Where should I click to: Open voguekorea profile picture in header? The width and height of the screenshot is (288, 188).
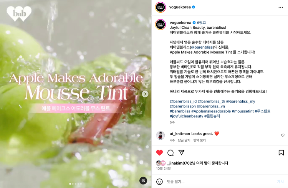click(x=161, y=7)
